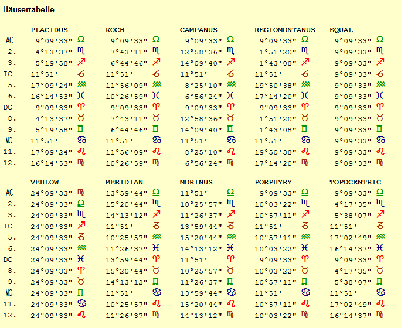Click the CAMPANUS 3. cusp value 14°09'40"
The height and width of the screenshot is (328, 401).
201,63
